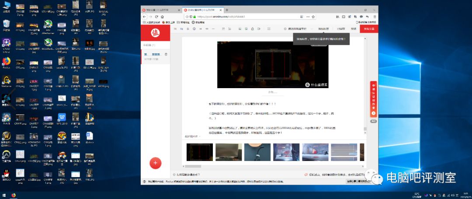The height and width of the screenshot is (199, 472).
Task: Open the Firefox library icon
Action: click(338, 17)
